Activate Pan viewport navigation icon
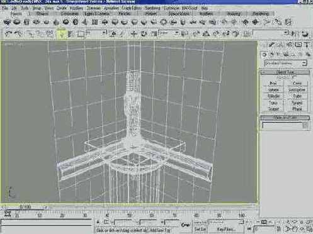Screen dimensions: 313x234 point(294,228)
